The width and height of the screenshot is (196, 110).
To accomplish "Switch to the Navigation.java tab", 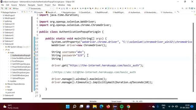I will [x=68, y=12].
